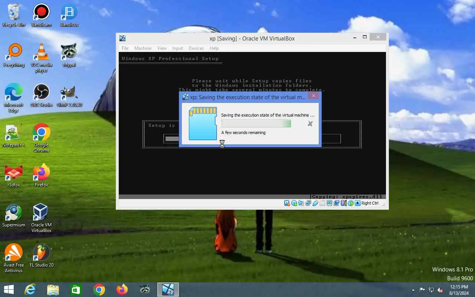Click the VirtualBox window resize grip
The width and height of the screenshot is (475, 297).
[x=383, y=204]
